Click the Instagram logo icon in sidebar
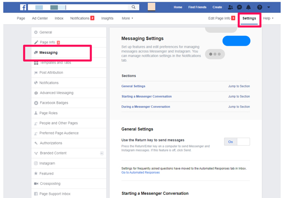The width and height of the screenshot is (282, 198). (x=36, y=163)
